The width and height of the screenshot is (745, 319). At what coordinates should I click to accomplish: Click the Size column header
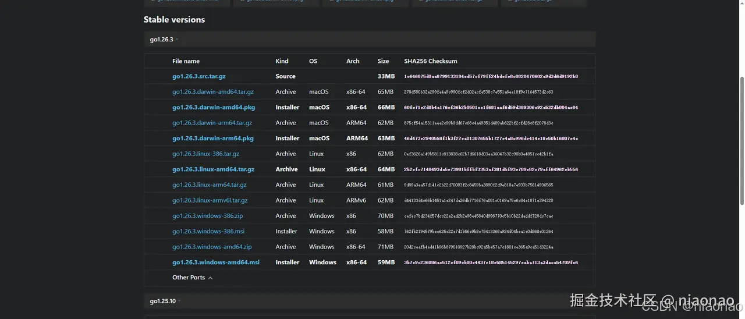(383, 61)
